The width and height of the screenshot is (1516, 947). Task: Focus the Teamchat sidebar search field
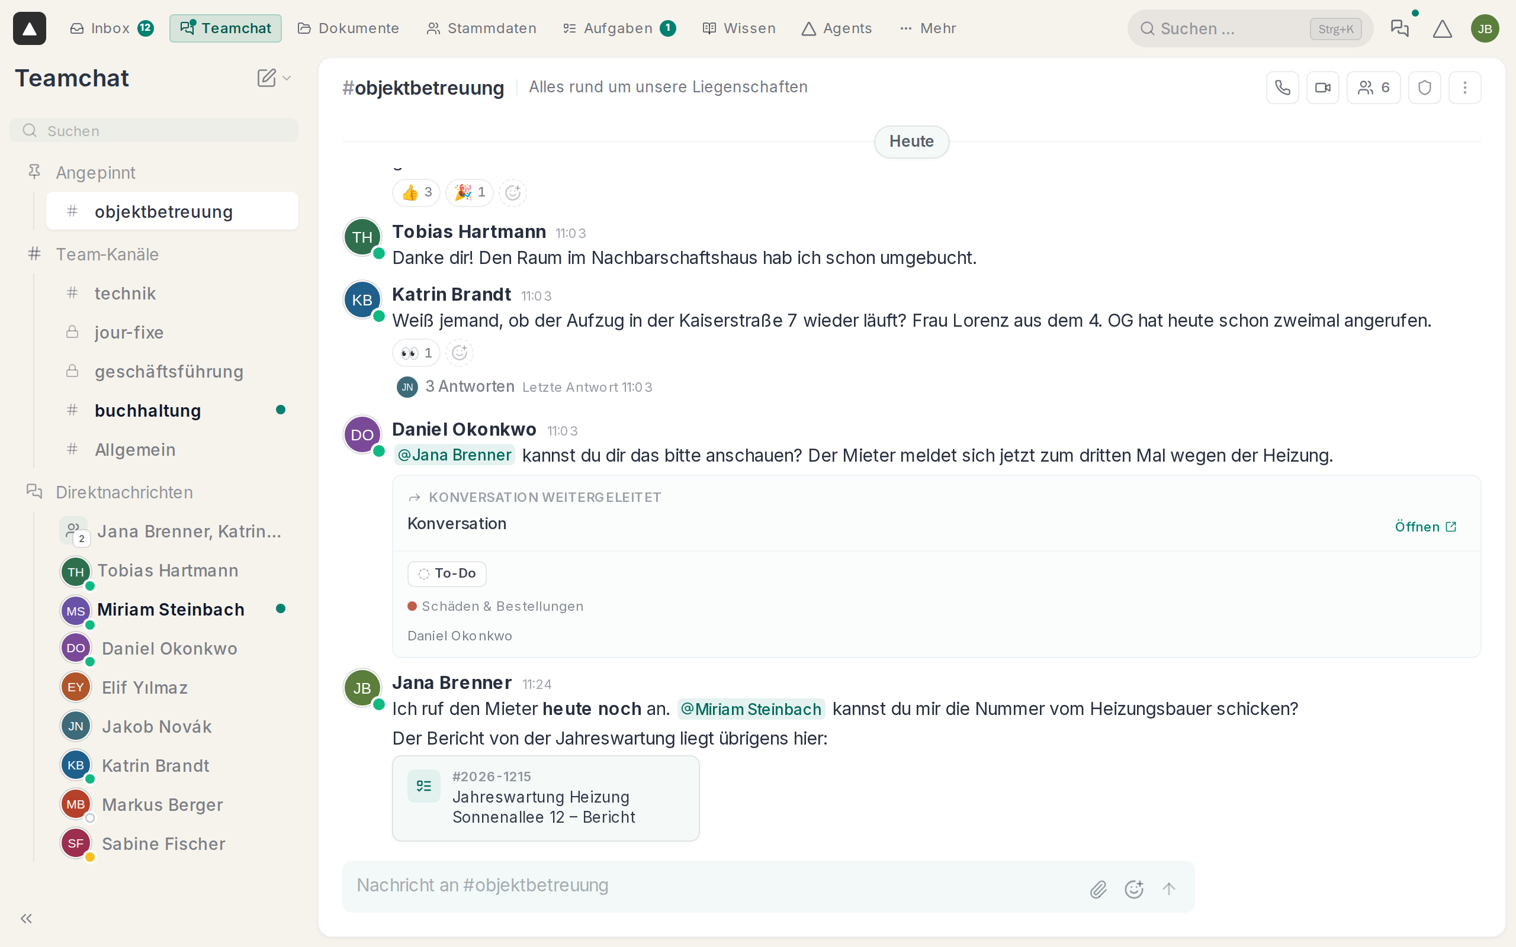coord(154,131)
